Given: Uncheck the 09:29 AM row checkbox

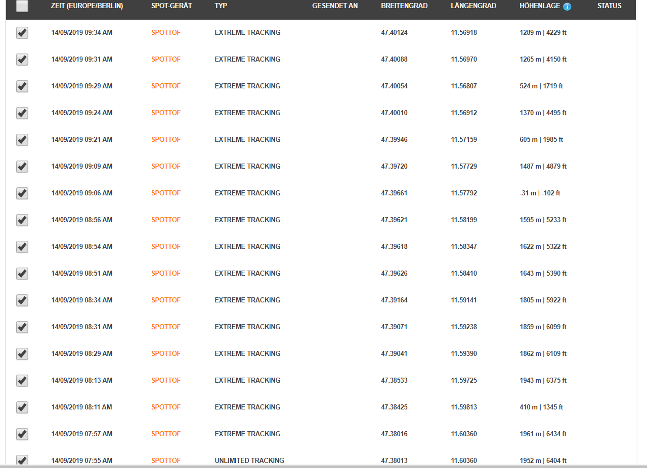Looking at the screenshot, I should 22,86.
